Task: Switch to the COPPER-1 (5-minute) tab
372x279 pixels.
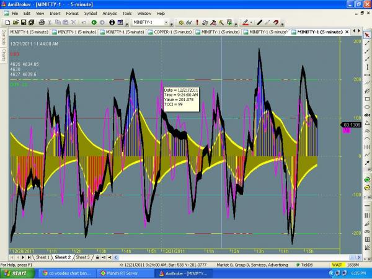Action: pos(170,32)
